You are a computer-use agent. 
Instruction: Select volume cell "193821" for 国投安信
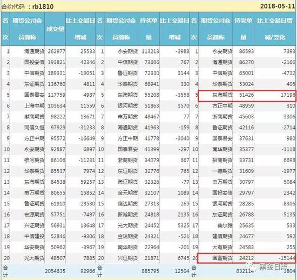(x=57, y=62)
